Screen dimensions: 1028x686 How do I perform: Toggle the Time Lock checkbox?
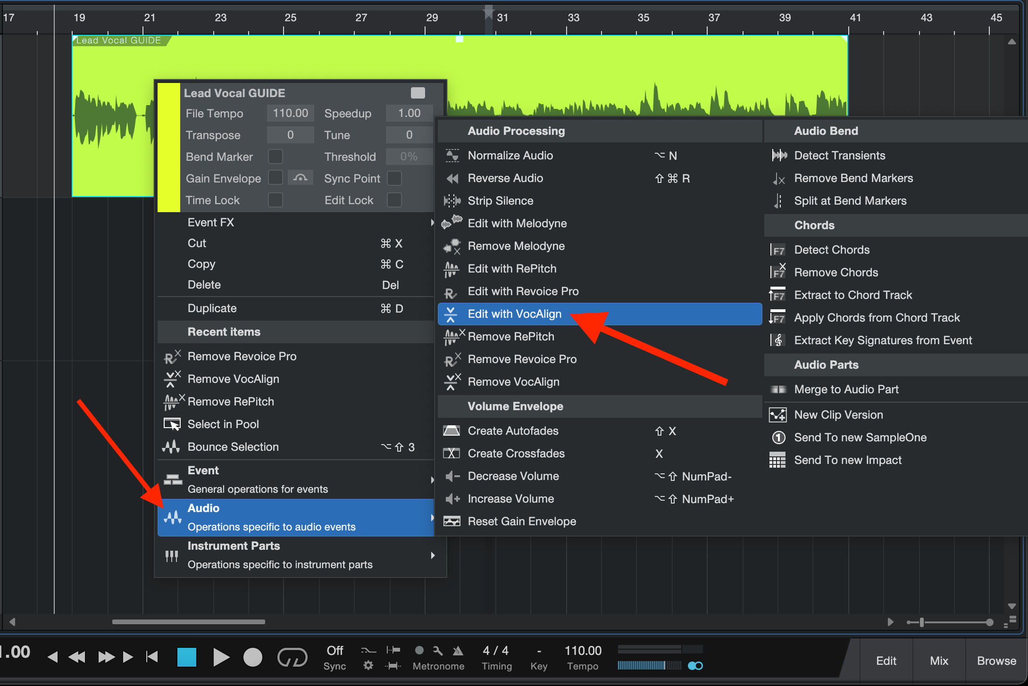click(x=275, y=200)
